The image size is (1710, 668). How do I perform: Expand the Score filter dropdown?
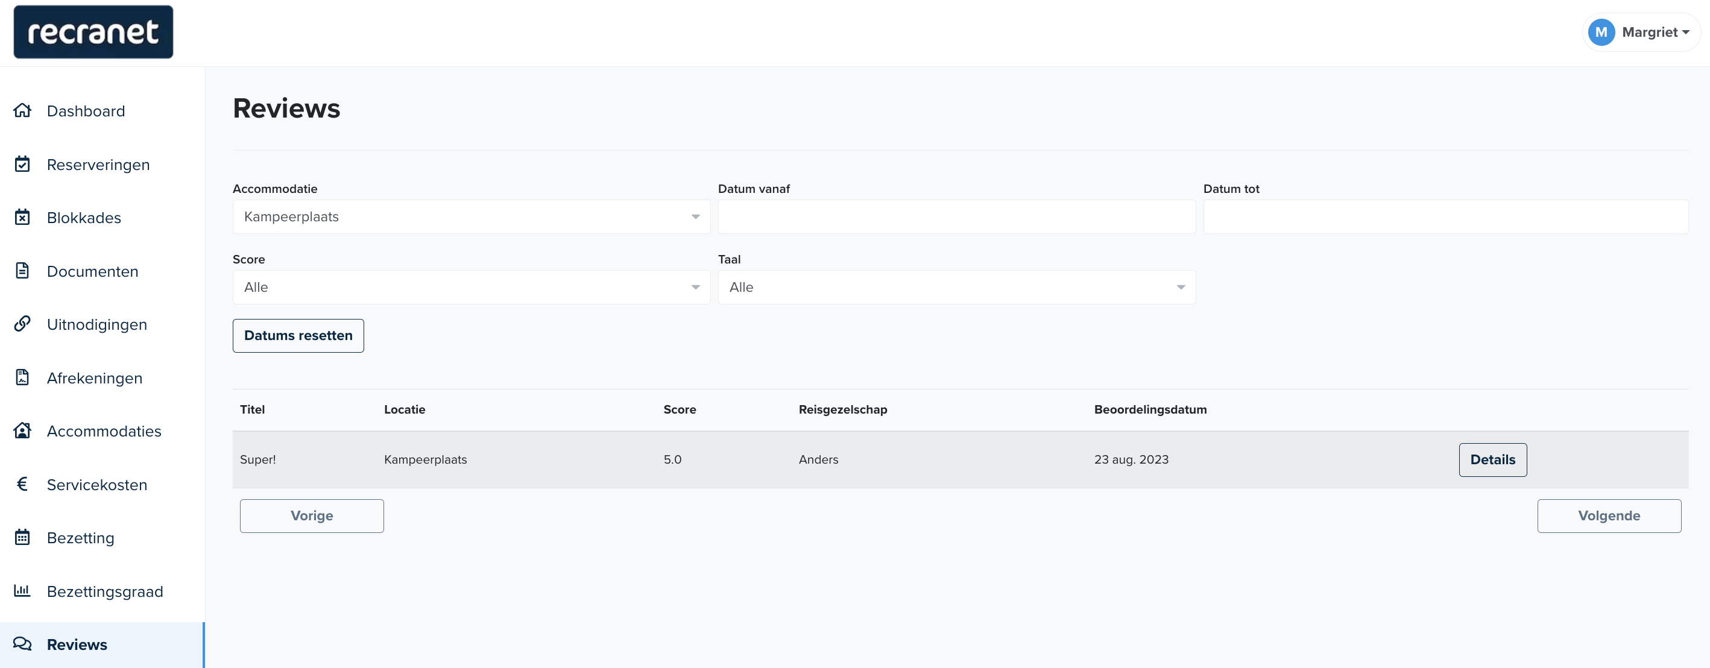(472, 287)
